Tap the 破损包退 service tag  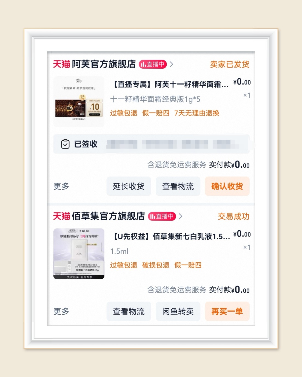point(156,265)
